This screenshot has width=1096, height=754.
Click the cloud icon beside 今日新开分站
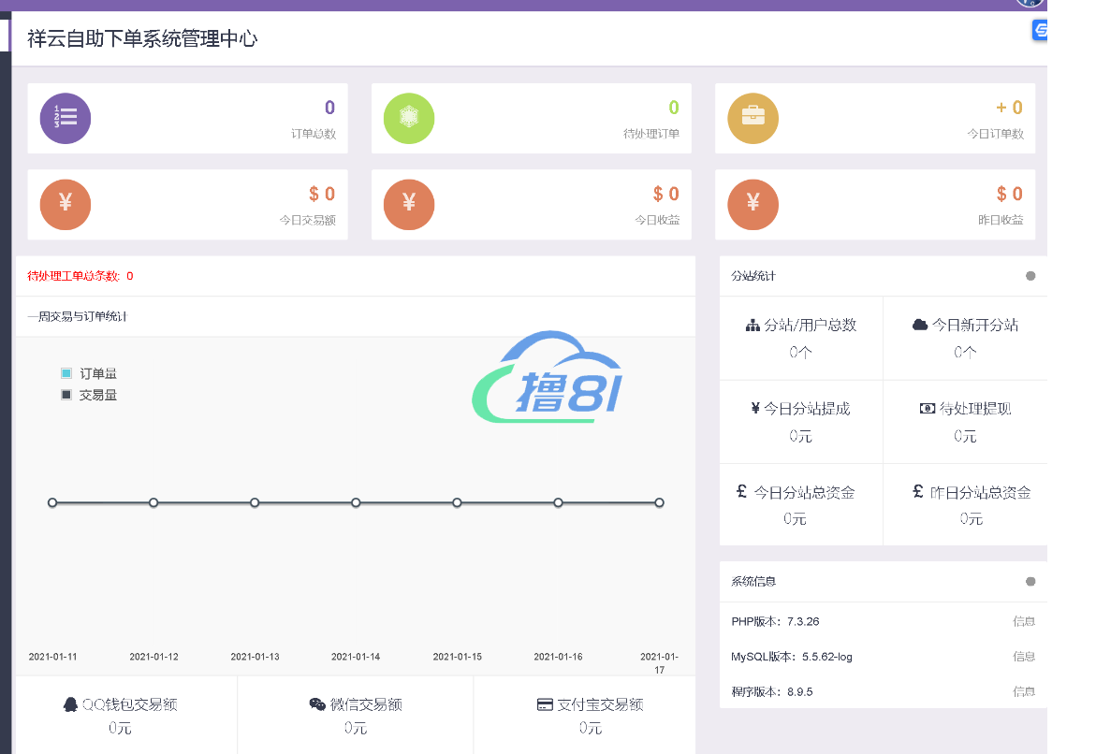(920, 325)
